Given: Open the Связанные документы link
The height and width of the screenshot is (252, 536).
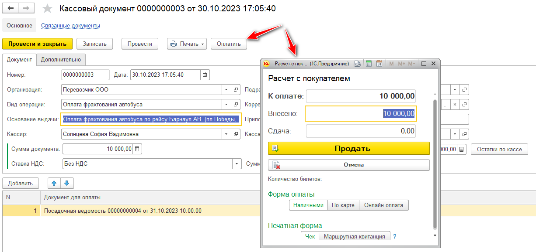Looking at the screenshot, I should pyautogui.click(x=70, y=26).
